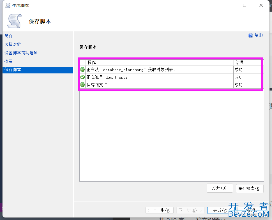Open the 设置脚本编写选项 step
Screen dimensions: 272x220
click(x=21, y=53)
